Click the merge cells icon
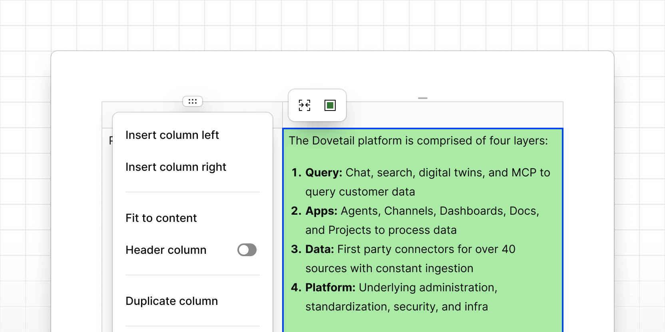The image size is (665, 332). [305, 105]
